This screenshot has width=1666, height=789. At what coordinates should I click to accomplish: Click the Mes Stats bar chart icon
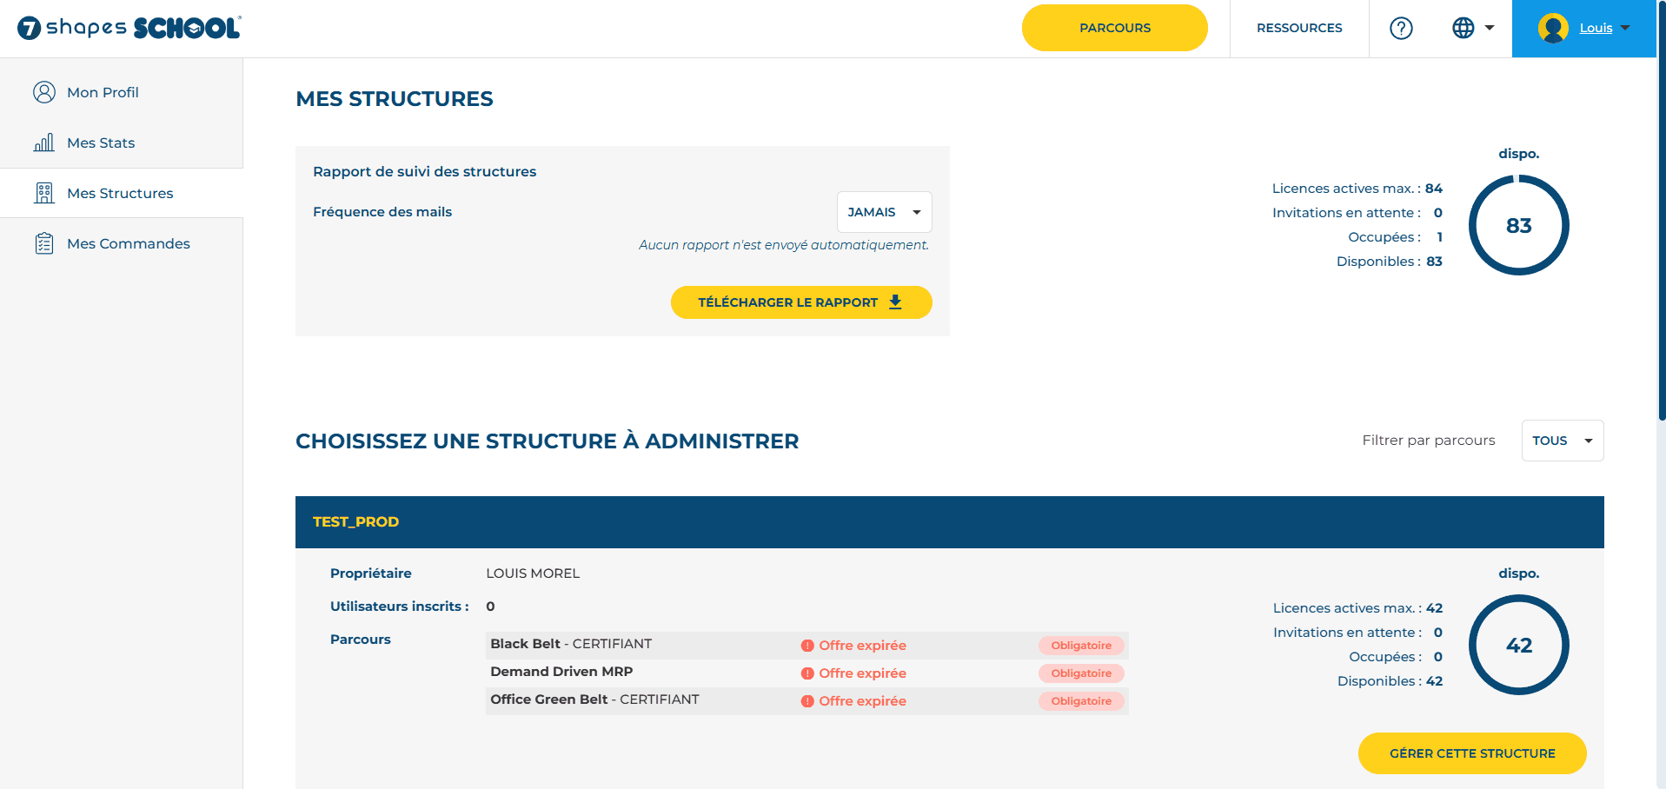44,143
